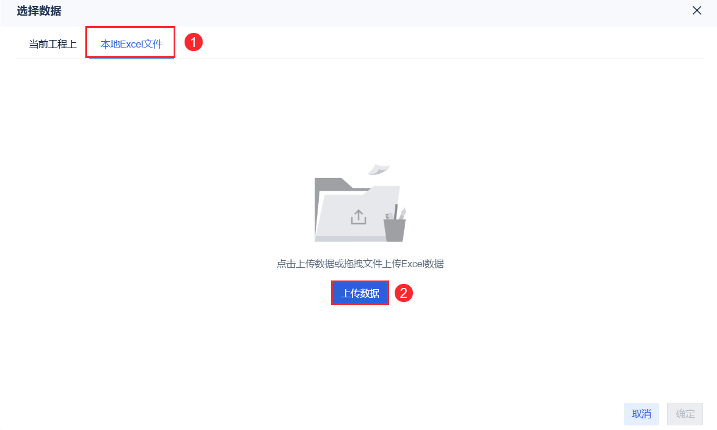Cancel the dialog with 取消
The image size is (717, 430).
pos(642,414)
